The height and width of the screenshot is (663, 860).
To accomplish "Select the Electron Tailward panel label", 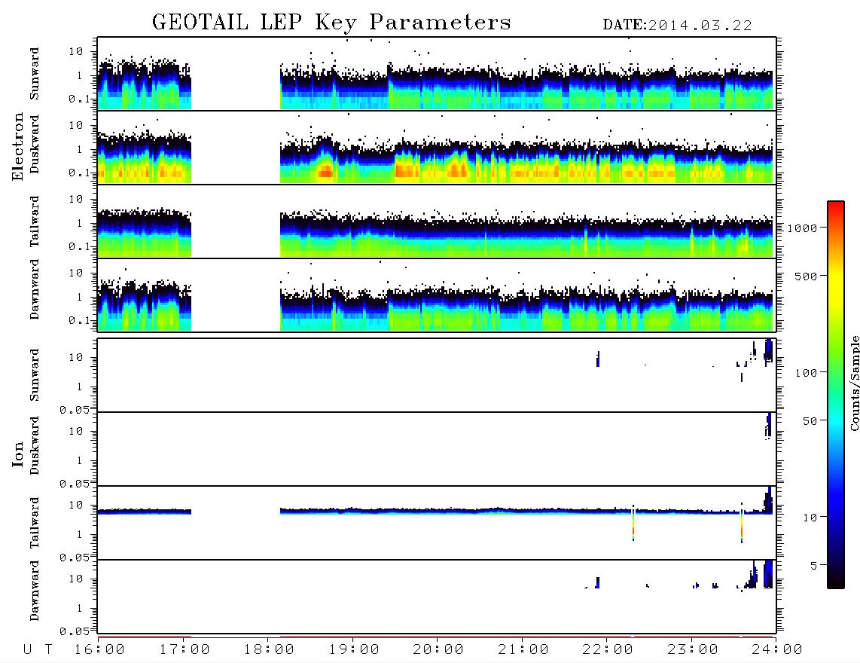I will pos(35,222).
